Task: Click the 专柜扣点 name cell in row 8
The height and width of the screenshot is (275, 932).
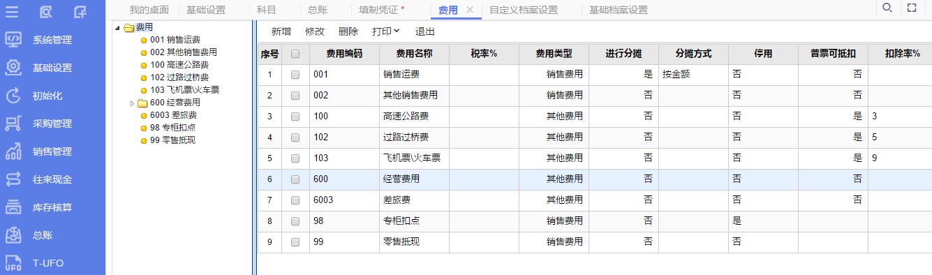Action: click(414, 221)
